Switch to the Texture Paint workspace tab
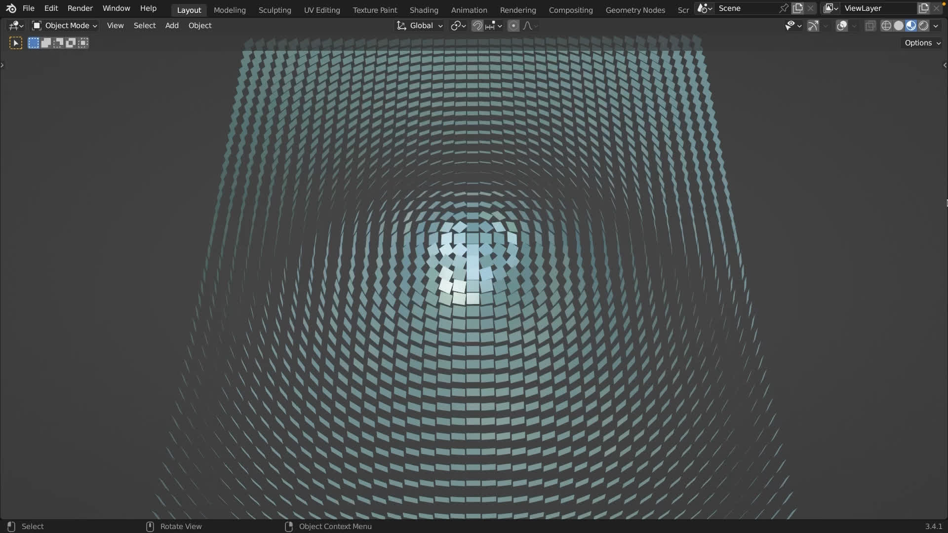 pos(375,10)
